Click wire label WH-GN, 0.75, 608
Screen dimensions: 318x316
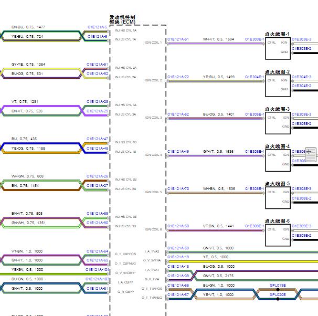(x=27, y=176)
